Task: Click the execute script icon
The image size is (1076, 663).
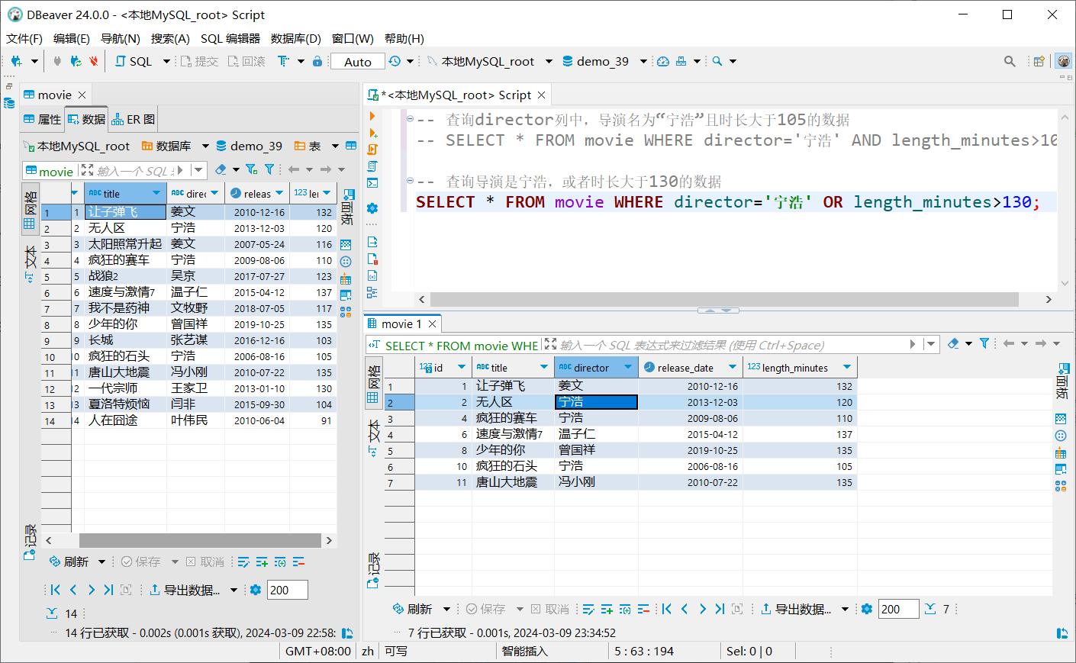Action: pos(372,150)
